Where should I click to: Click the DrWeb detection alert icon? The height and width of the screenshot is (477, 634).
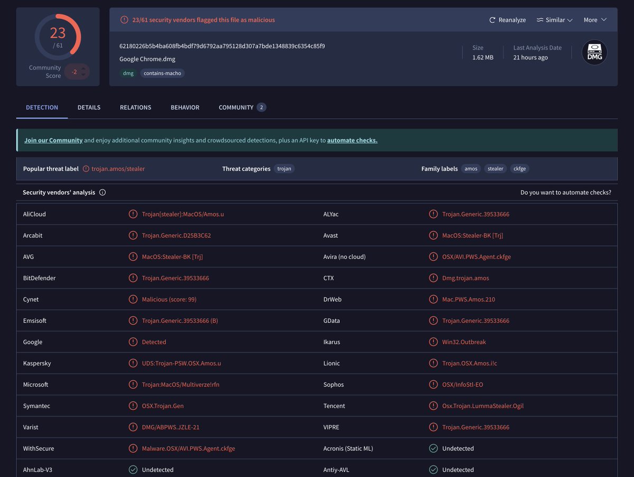coord(433,300)
